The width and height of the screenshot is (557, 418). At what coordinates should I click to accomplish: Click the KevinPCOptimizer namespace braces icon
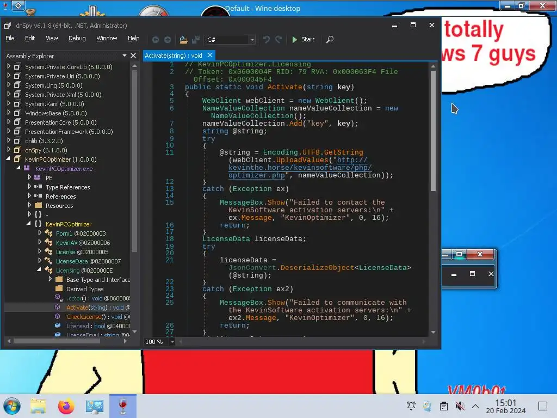point(38,224)
